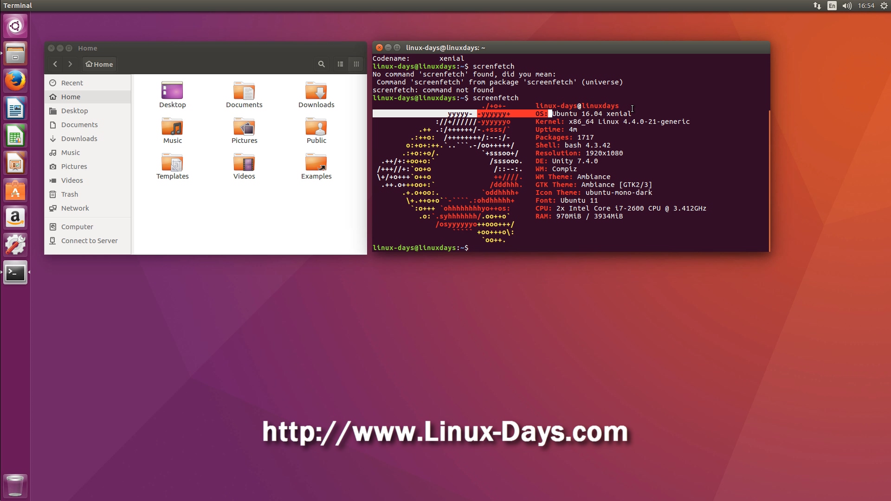891x501 pixels.
Task: Launch LibreOffice Writer from the launcher
Action: [x=15, y=108]
